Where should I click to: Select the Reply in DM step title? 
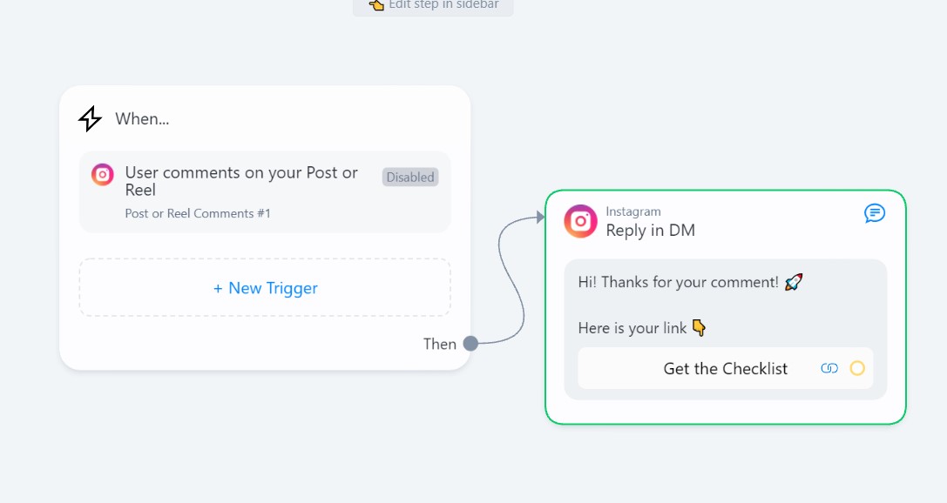[x=651, y=231]
